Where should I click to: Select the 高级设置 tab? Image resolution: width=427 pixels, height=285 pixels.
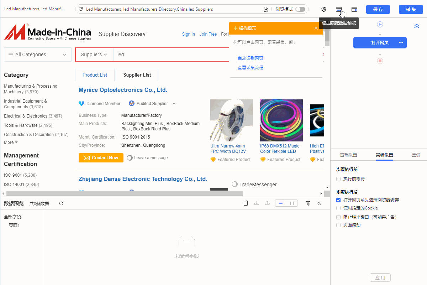384,155
